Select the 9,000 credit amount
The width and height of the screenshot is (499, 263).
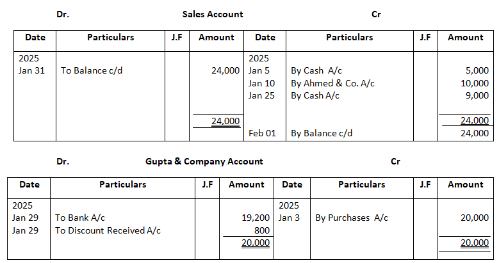477,96
